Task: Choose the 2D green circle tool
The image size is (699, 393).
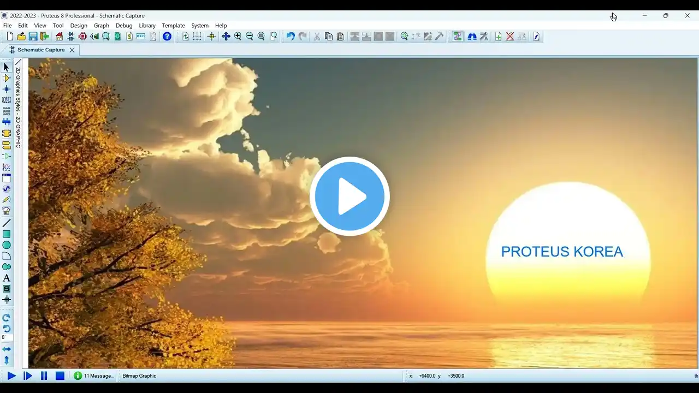Action: (x=7, y=245)
